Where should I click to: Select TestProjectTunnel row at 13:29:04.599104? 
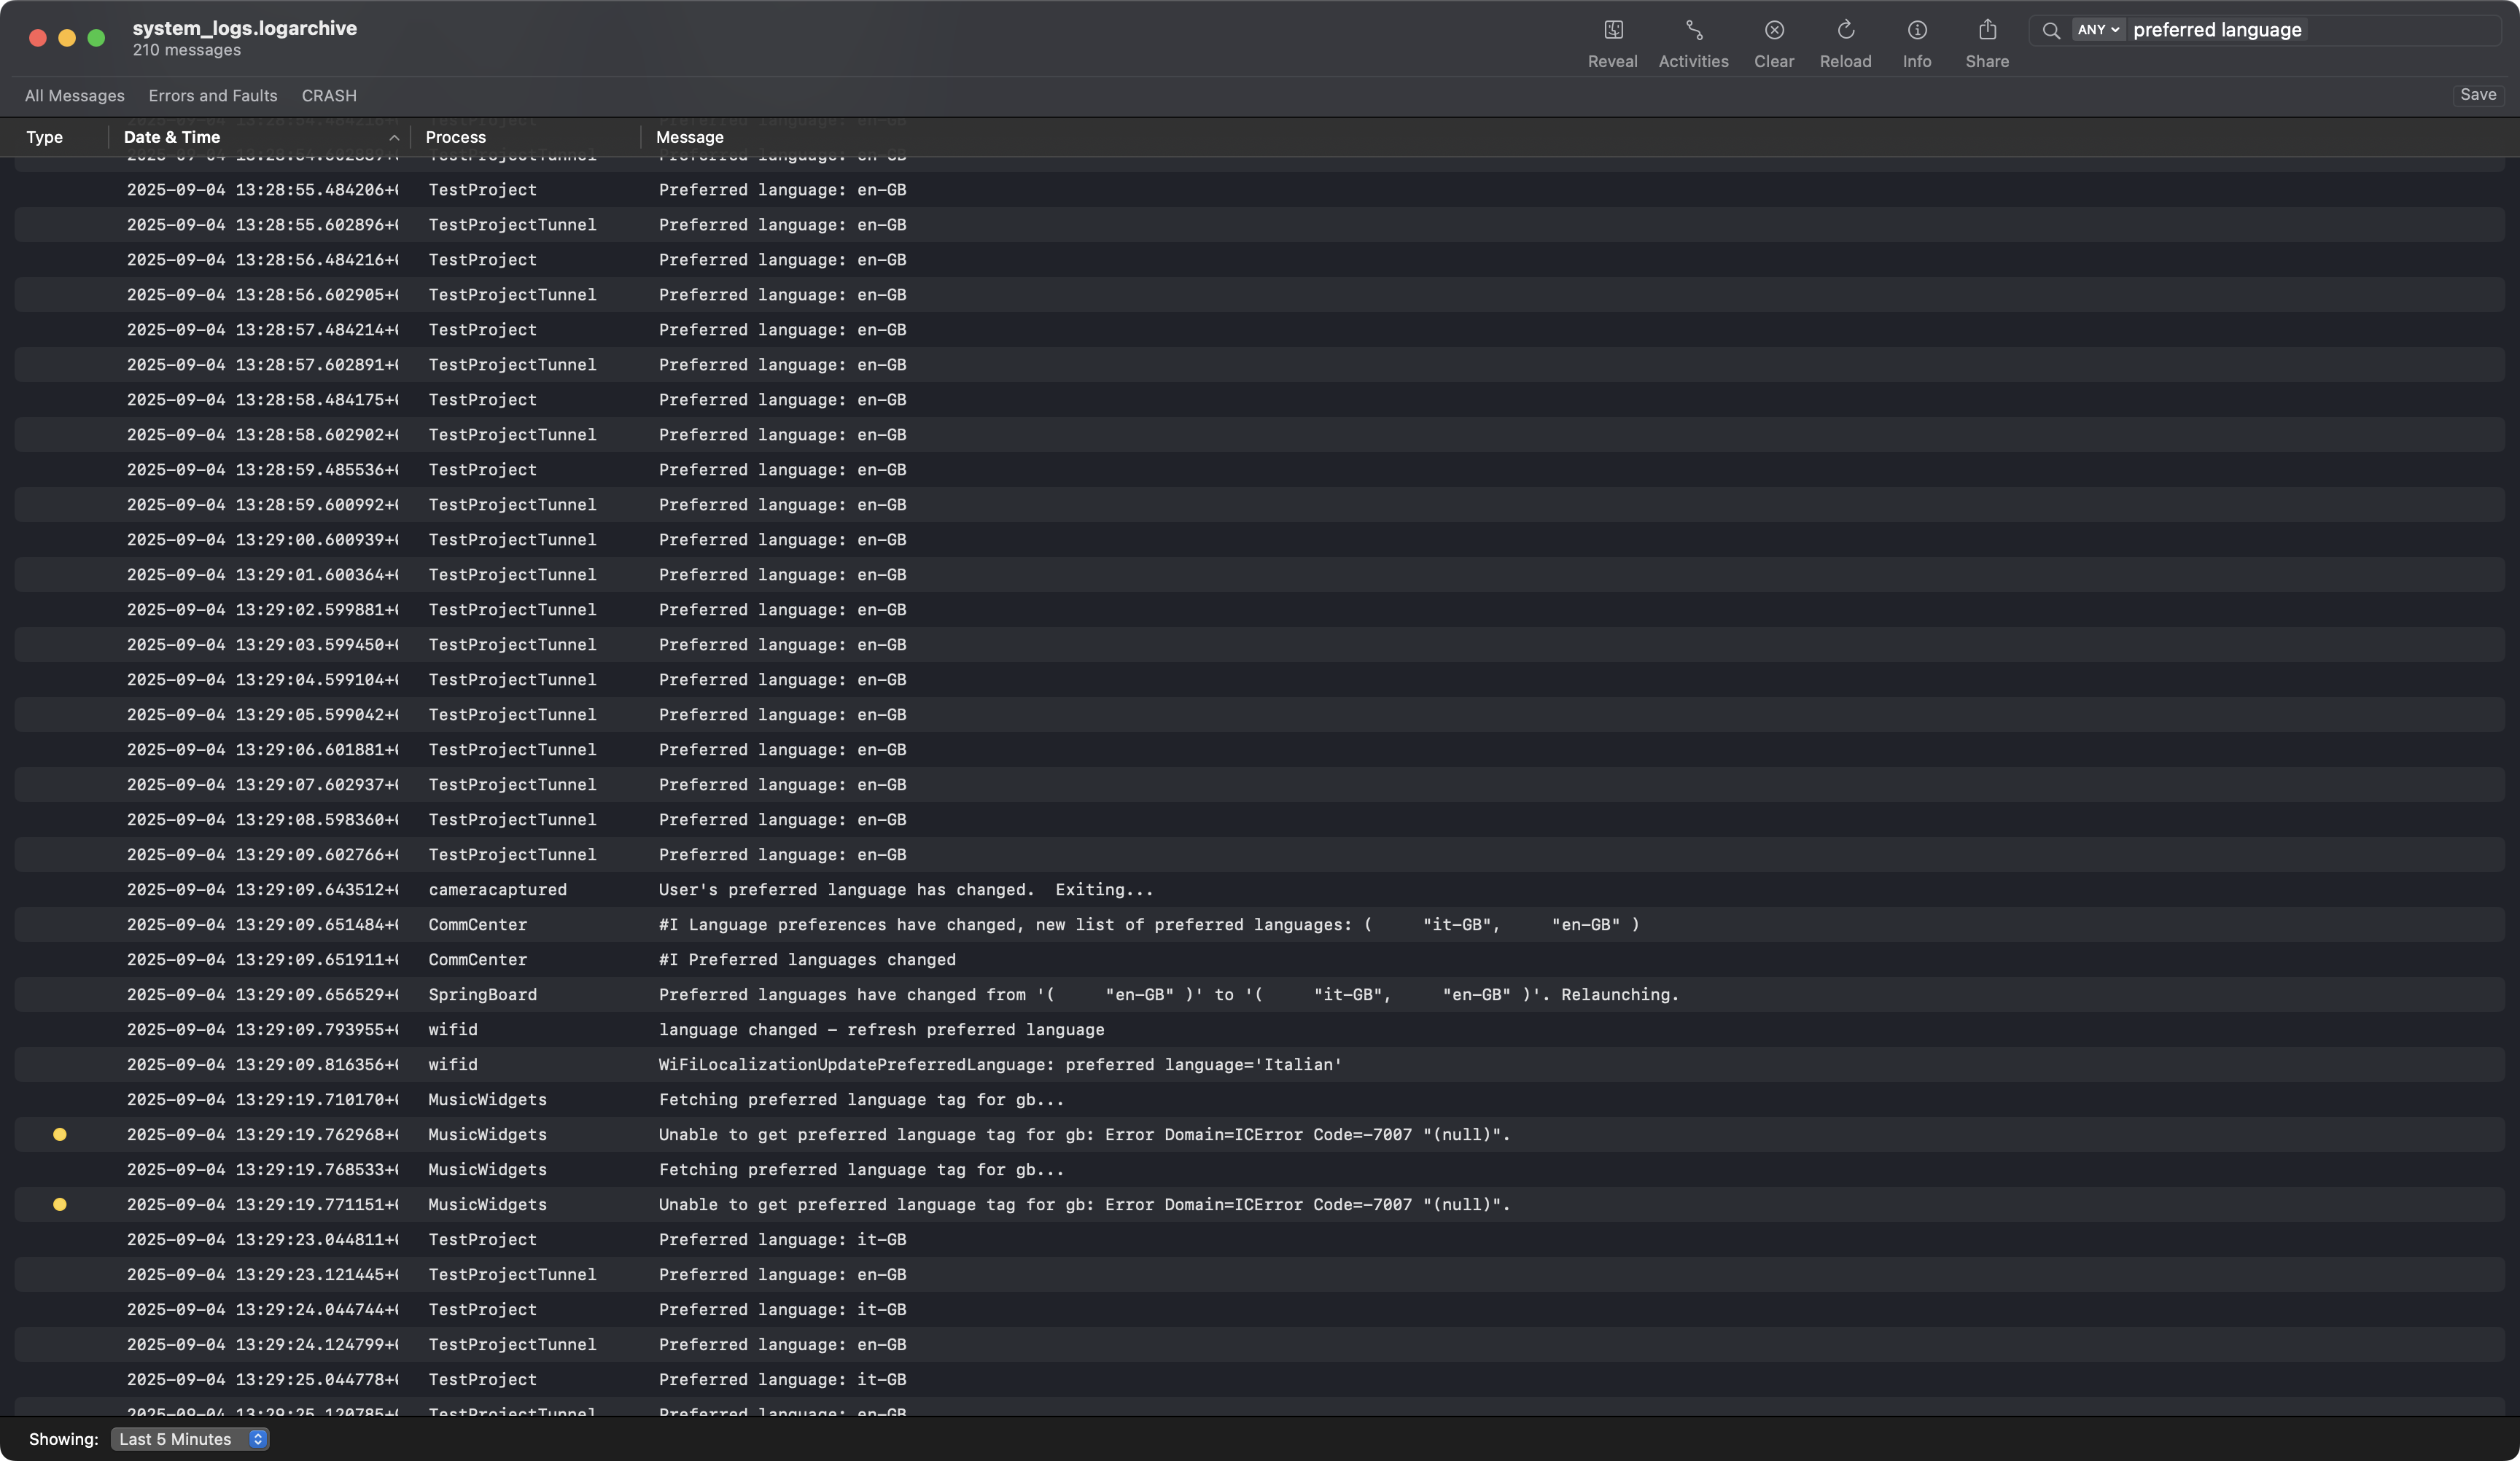click(x=1259, y=679)
